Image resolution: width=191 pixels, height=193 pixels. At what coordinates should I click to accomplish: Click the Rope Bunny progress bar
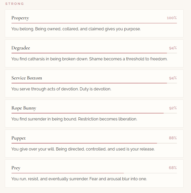(x=94, y=113)
